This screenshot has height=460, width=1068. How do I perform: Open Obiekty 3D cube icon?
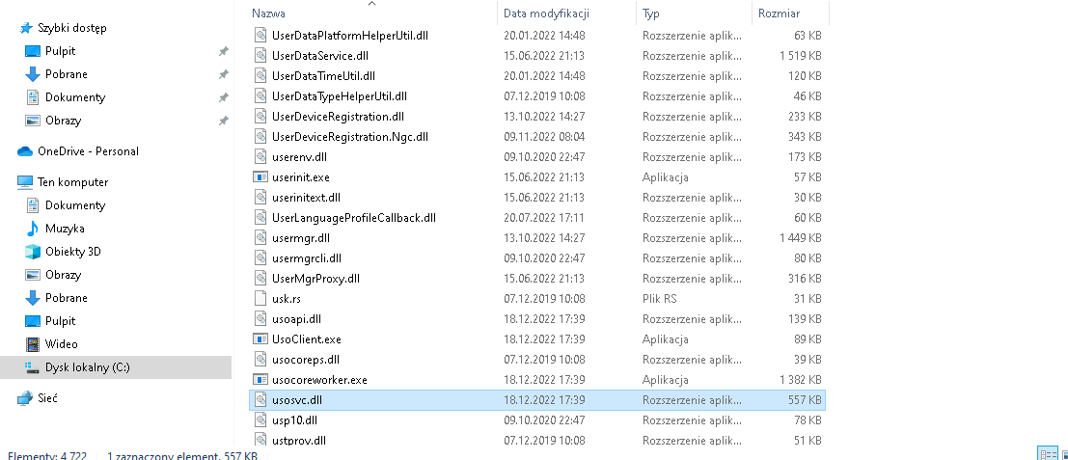pyautogui.click(x=33, y=251)
